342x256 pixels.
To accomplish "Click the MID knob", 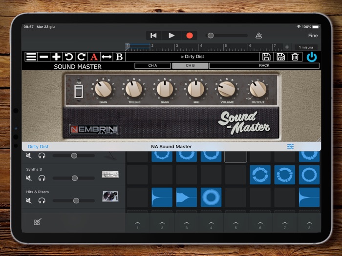I will coord(196,89).
